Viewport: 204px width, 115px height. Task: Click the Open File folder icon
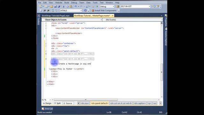52,6
